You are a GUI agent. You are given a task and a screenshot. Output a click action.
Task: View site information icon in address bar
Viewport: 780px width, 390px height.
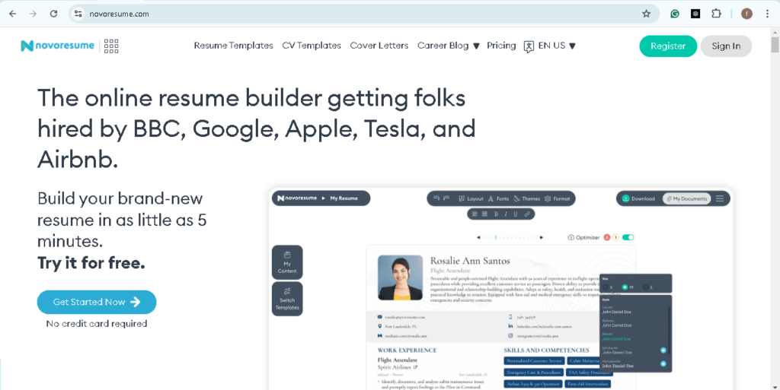(78, 14)
